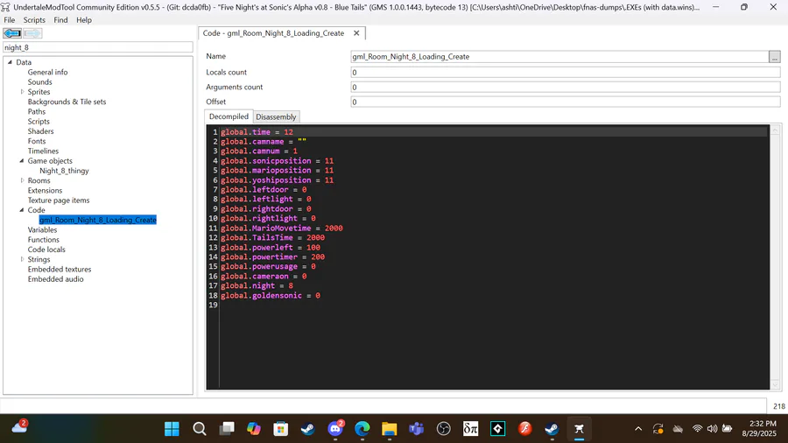The width and height of the screenshot is (788, 443).
Task: Select Embedded audio in the tree
Action: 55,278
